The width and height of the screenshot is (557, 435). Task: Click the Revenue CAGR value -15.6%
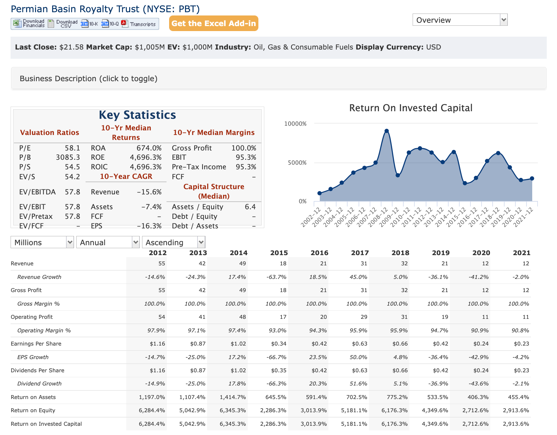point(149,192)
